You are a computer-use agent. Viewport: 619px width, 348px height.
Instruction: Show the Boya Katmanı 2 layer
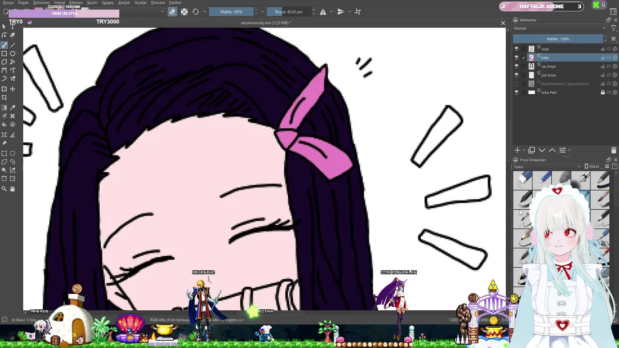click(516, 84)
